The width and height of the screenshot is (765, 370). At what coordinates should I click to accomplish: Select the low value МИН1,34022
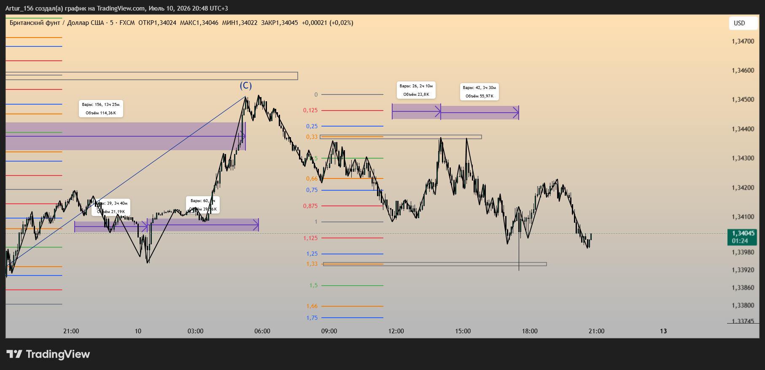(240, 23)
